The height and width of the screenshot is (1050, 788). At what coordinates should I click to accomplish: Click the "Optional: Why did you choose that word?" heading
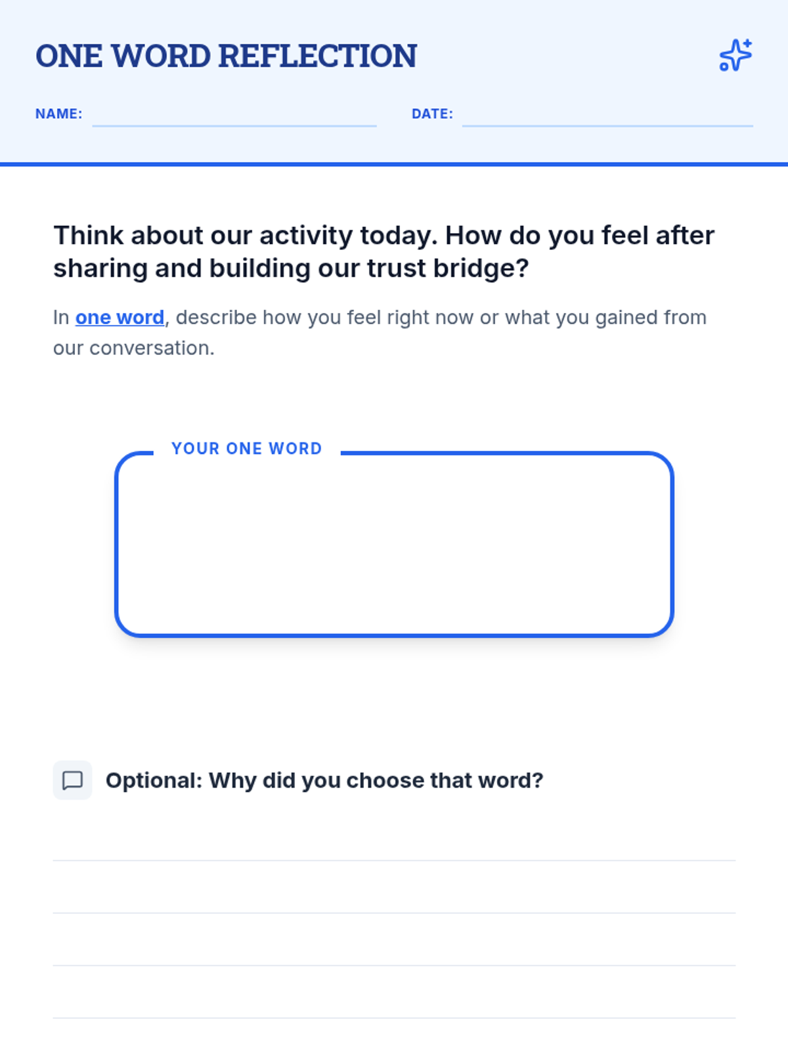(324, 780)
